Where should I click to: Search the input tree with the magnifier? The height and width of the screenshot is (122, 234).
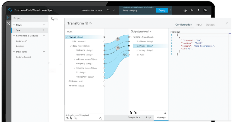tap(100, 118)
